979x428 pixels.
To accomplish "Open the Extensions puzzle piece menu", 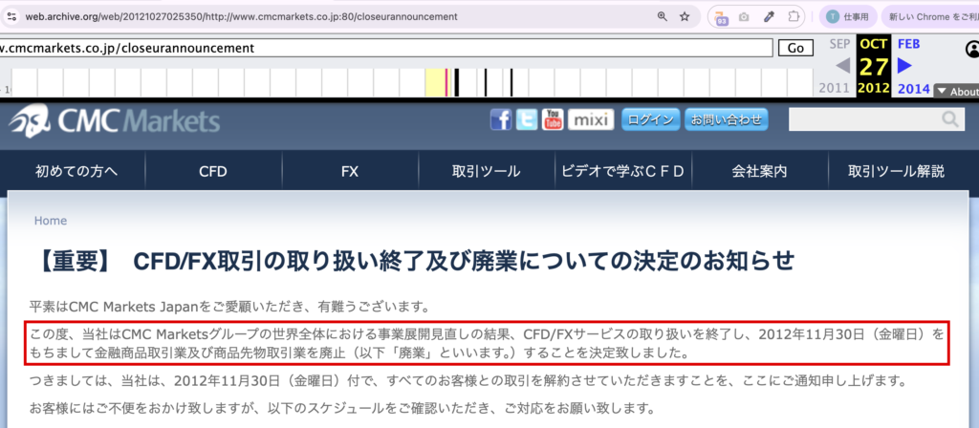I will click(794, 17).
